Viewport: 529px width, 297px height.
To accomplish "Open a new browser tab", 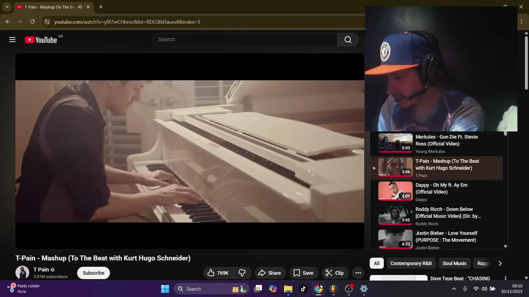I will point(101,7).
